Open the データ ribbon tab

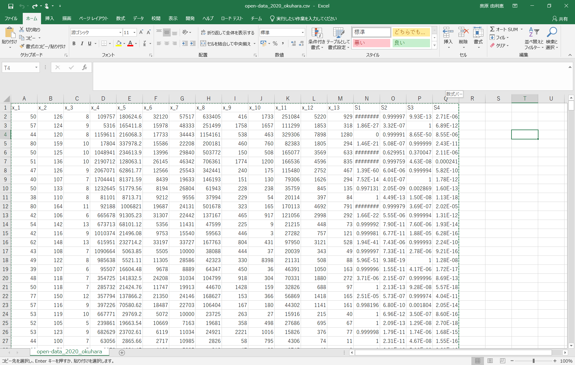click(138, 19)
